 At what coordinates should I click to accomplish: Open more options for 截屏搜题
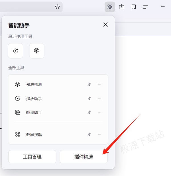[x=99, y=134]
